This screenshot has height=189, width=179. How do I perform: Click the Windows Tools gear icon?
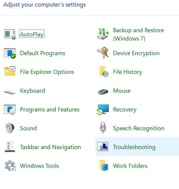click(10, 165)
